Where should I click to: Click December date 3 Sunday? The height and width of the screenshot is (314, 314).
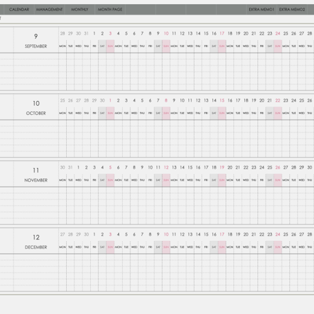111,234
